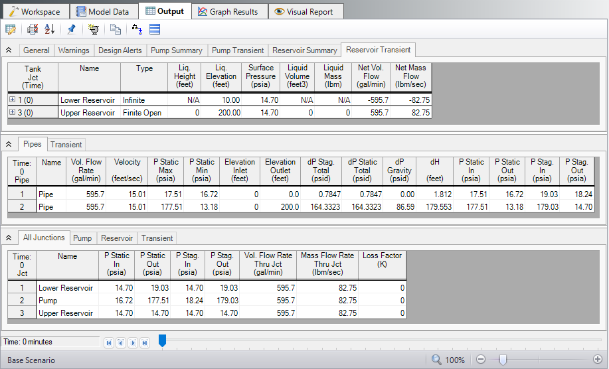
Task: Click the blue pin icon
Action: point(71,29)
